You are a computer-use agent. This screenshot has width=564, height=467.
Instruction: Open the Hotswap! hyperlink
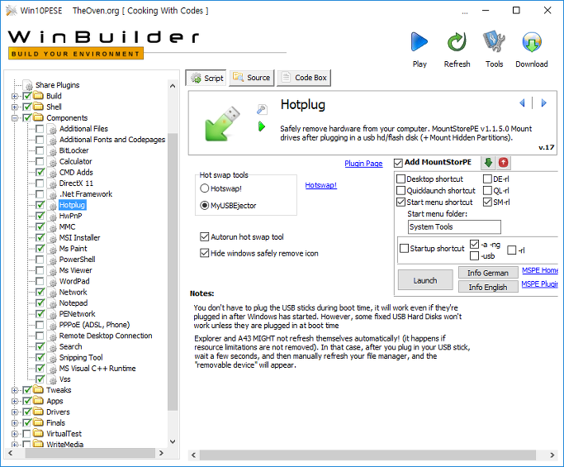[x=321, y=185]
